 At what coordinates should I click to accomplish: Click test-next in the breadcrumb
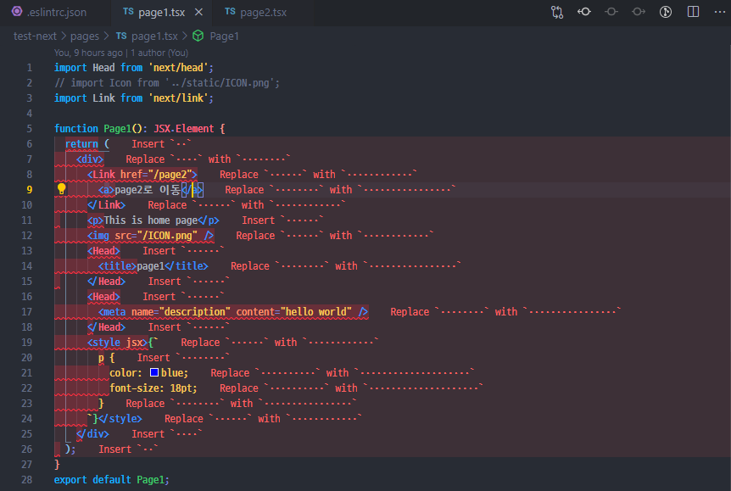[35, 36]
